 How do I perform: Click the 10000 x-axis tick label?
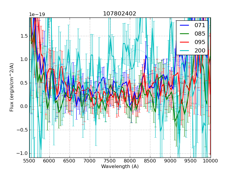211,161
